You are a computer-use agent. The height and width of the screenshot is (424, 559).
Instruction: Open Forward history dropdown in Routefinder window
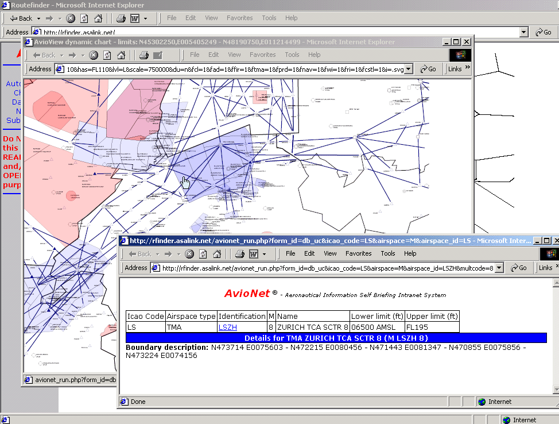coord(60,18)
